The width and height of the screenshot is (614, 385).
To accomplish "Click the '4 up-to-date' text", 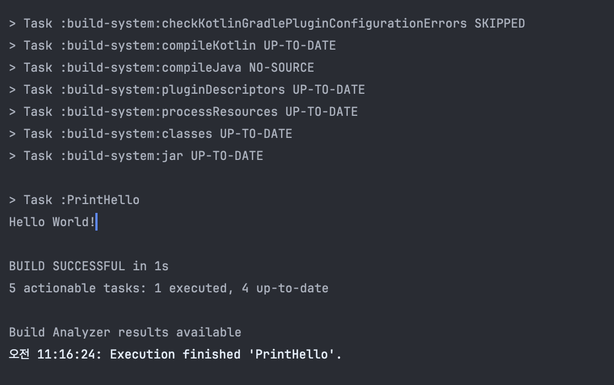I will coord(285,288).
